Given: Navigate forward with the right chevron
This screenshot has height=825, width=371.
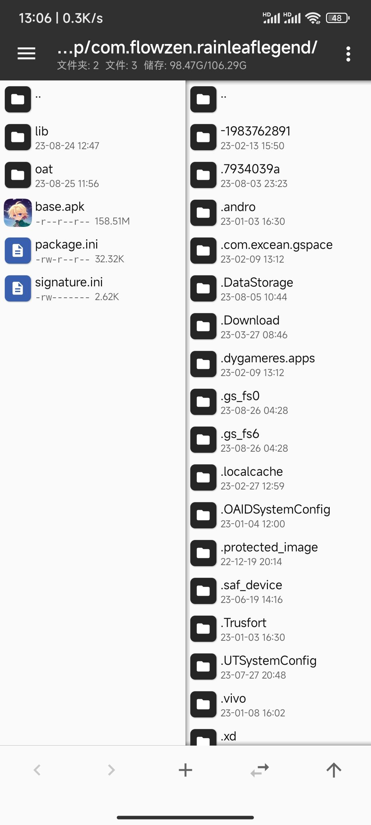Looking at the screenshot, I should point(111,770).
